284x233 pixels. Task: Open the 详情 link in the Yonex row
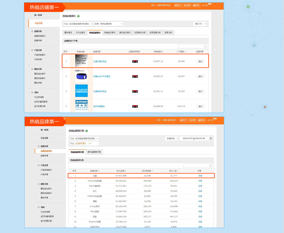point(200,181)
